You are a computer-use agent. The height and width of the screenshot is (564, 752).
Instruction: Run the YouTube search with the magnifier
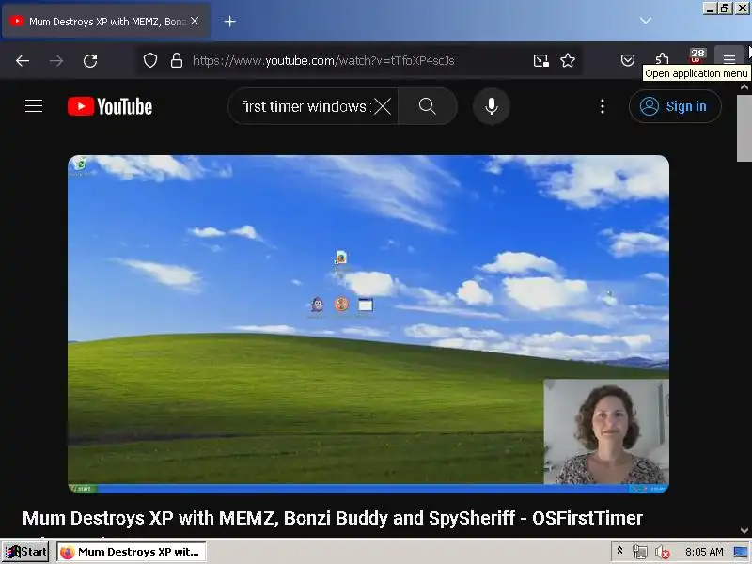(427, 106)
